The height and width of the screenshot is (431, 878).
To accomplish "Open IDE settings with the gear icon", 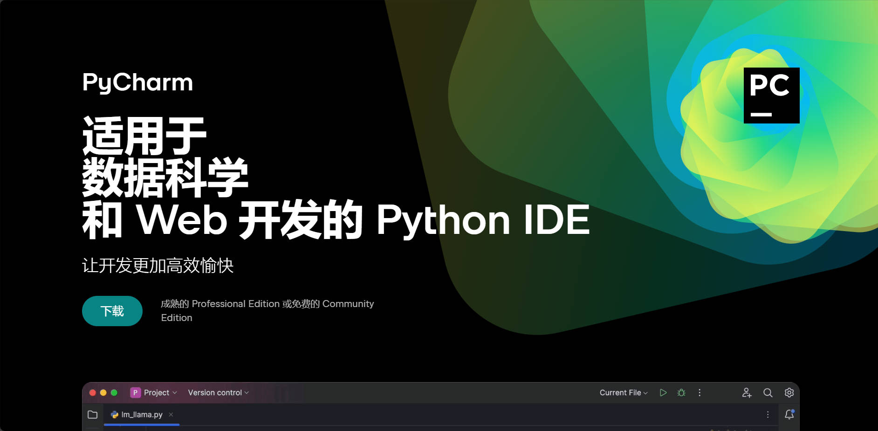I will click(789, 393).
